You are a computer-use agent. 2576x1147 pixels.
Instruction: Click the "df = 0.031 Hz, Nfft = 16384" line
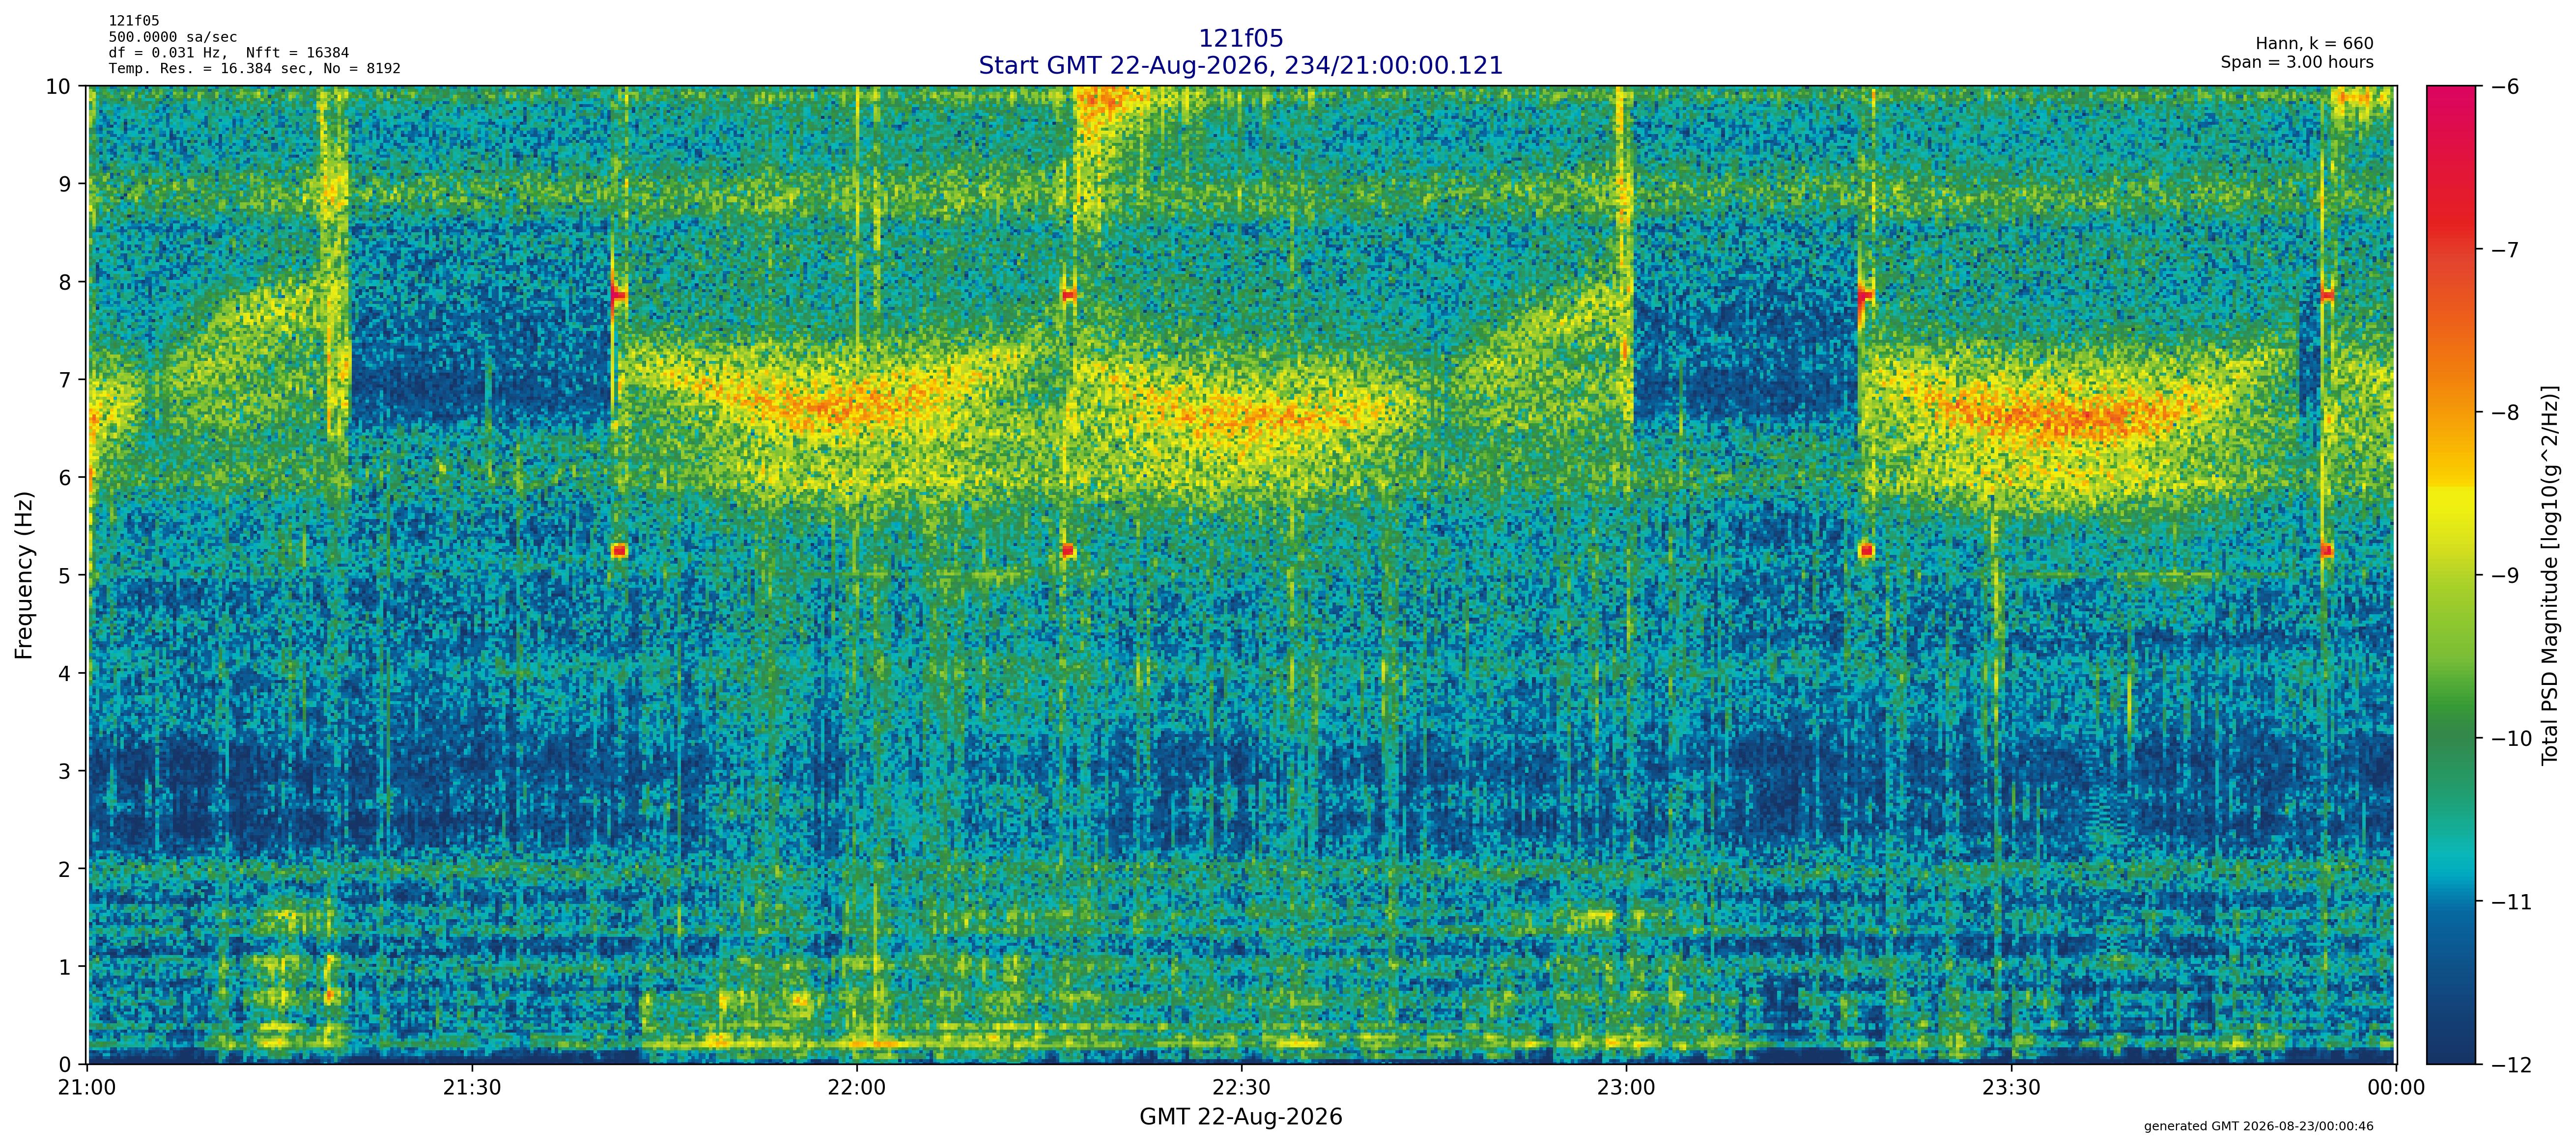pyautogui.click(x=229, y=53)
